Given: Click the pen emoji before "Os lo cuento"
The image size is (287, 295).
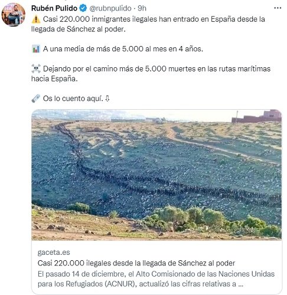Looking at the screenshot, I should pyautogui.click(x=36, y=99).
